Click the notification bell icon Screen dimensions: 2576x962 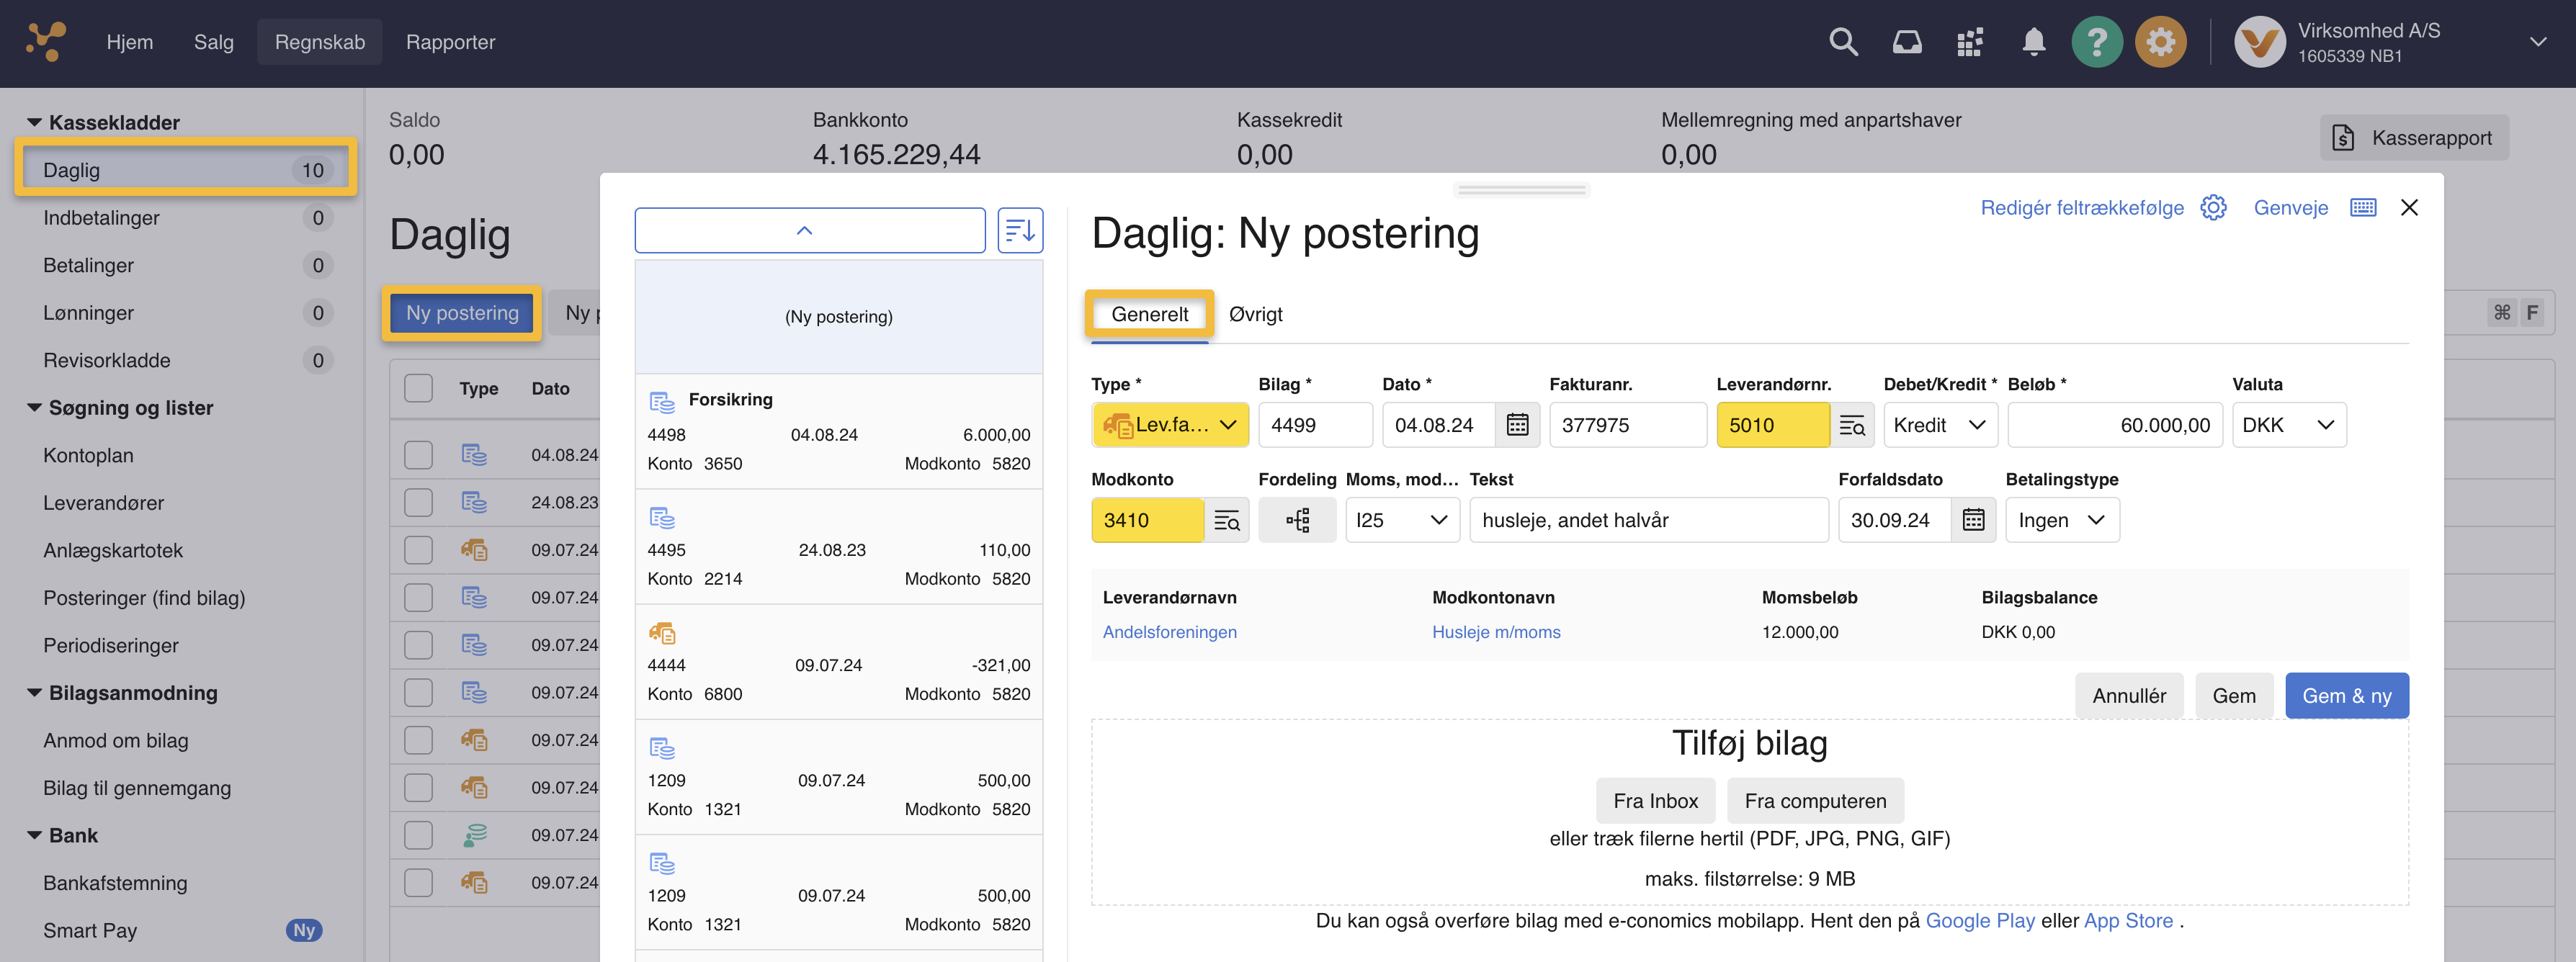tap(2034, 42)
